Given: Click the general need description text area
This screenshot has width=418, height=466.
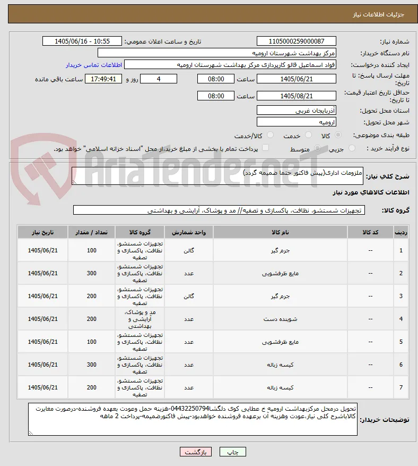Looking at the screenshot, I should 217,176.
